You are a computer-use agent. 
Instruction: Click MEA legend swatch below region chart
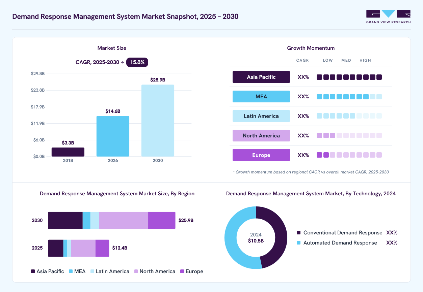[71, 271]
